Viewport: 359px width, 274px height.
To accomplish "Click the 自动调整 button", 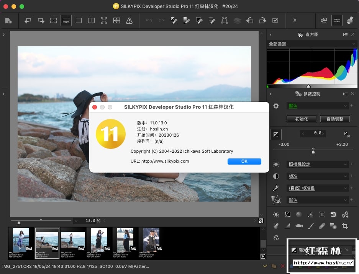I will [335, 119].
